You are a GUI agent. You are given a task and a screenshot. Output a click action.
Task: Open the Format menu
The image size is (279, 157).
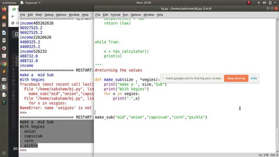[115, 15]
